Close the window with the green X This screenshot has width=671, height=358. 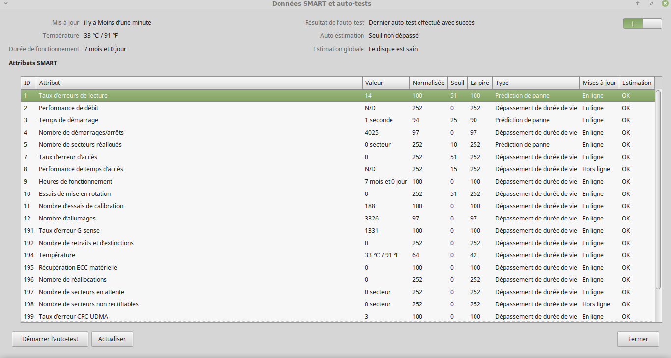coord(665,3)
